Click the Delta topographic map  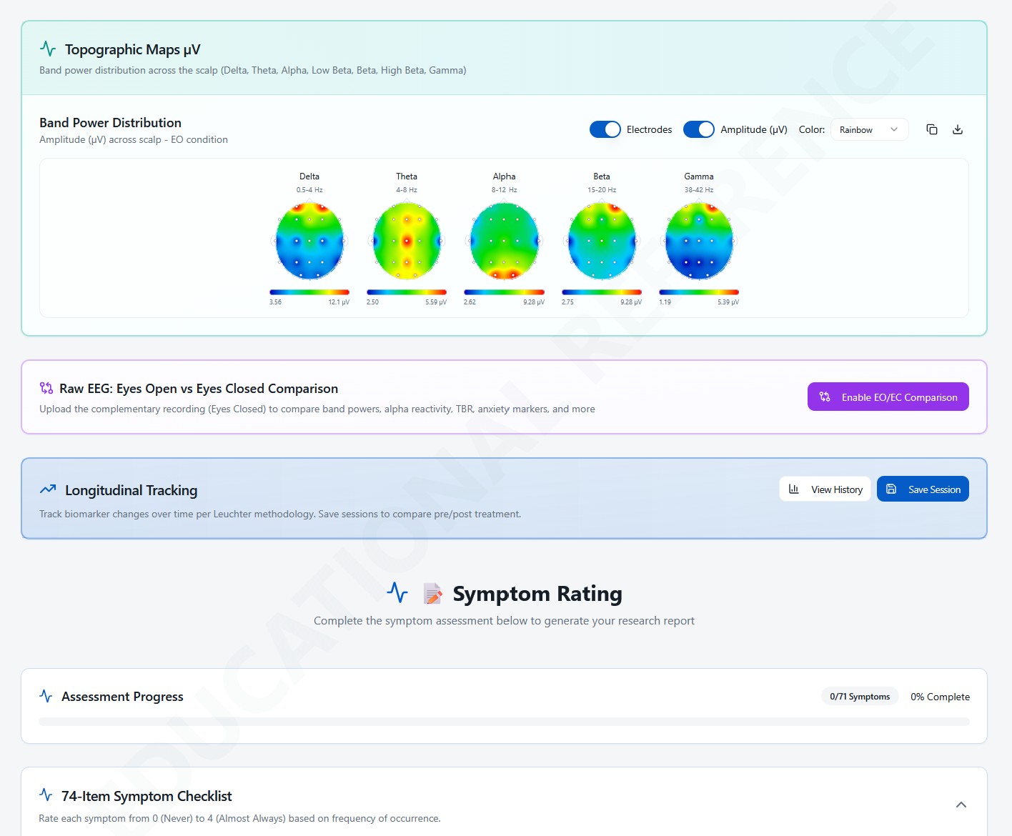coord(309,241)
